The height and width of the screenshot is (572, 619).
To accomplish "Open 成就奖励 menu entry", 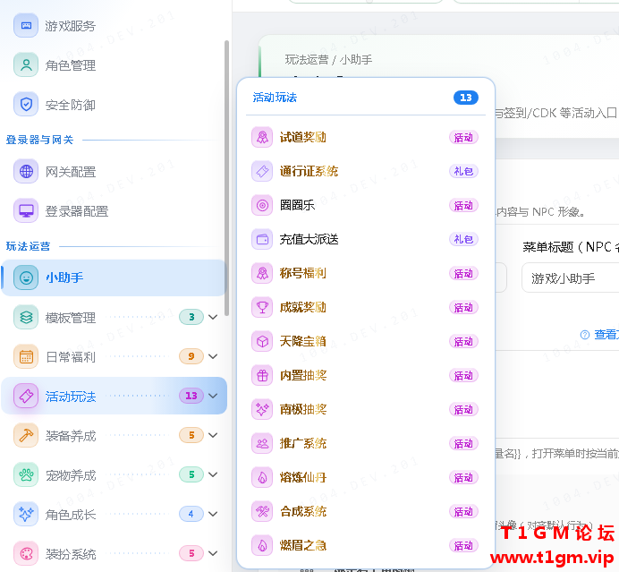I will (x=365, y=307).
